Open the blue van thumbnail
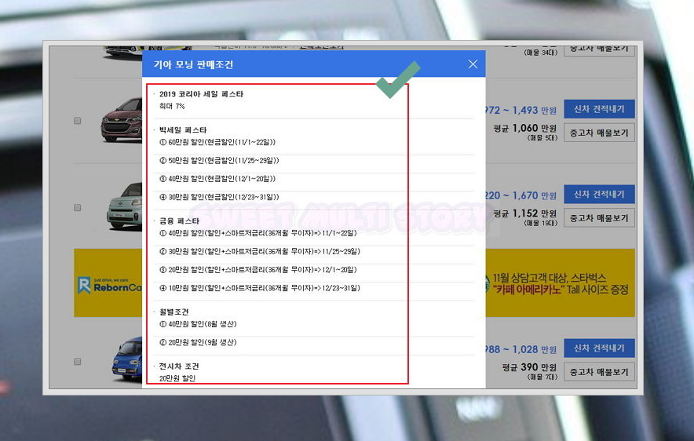 tap(127, 359)
